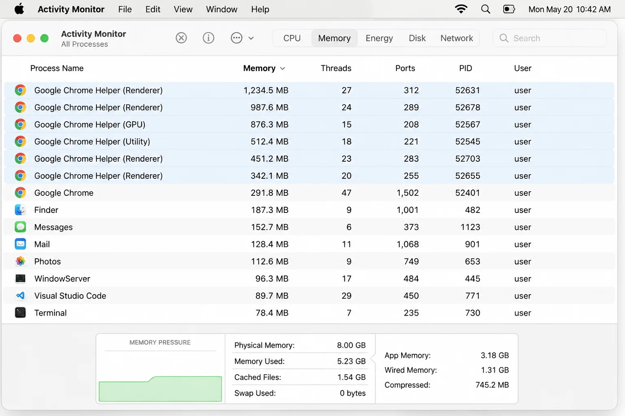Click the date and time in the menu bar
This screenshot has width=625, height=416.
click(569, 9)
